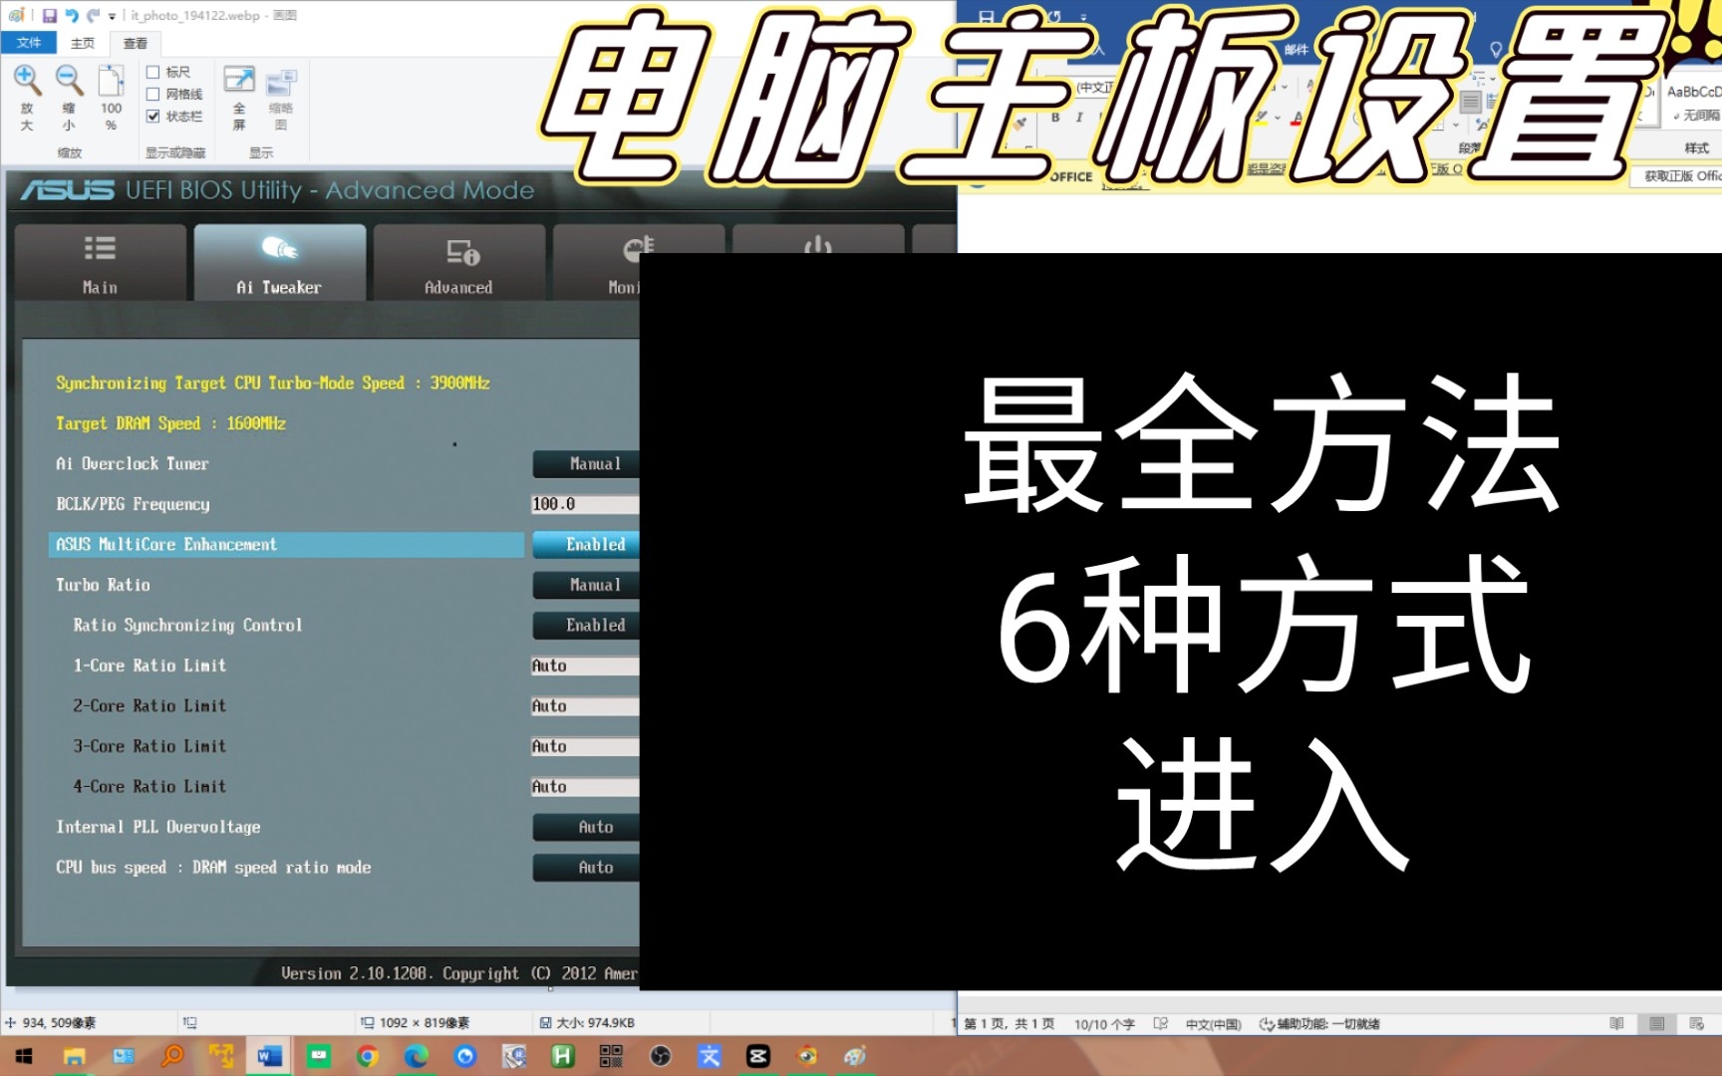Open the green H app on taskbar
1722x1076 pixels.
click(563, 1056)
